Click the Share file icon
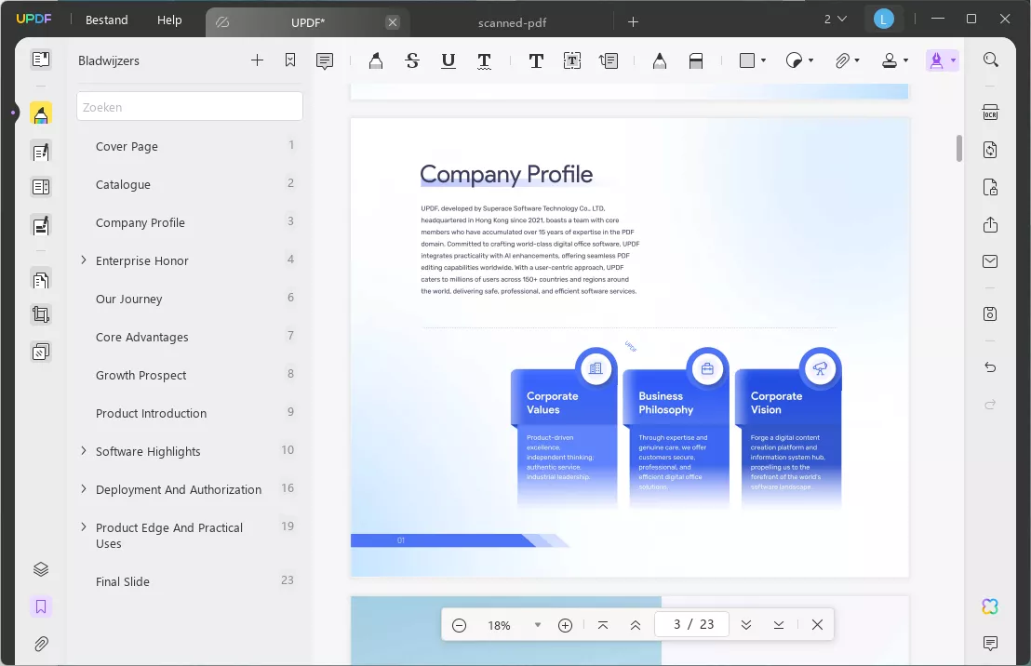Image resolution: width=1031 pixels, height=666 pixels. point(990,225)
